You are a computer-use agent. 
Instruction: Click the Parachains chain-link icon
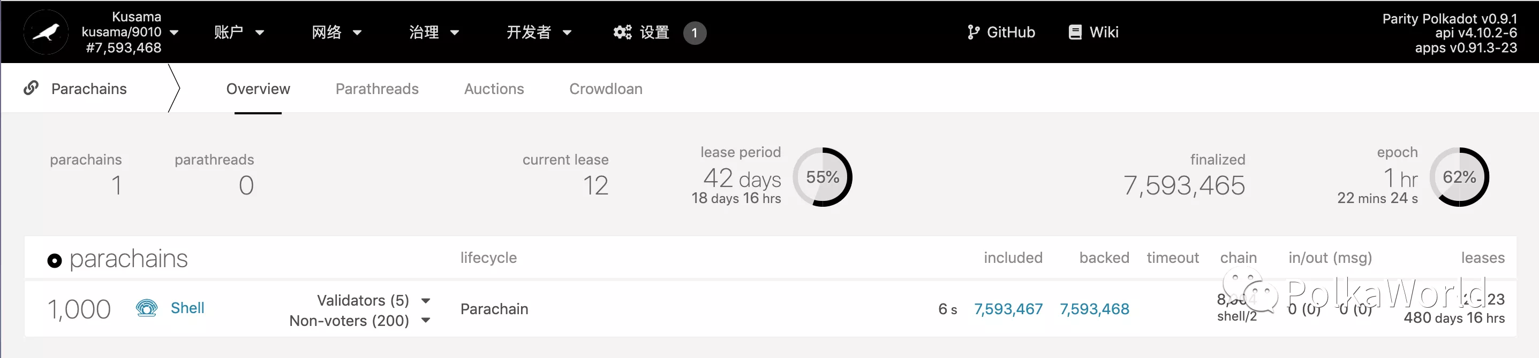[31, 88]
